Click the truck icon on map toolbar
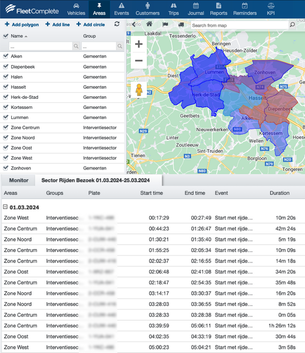 (181, 24)
